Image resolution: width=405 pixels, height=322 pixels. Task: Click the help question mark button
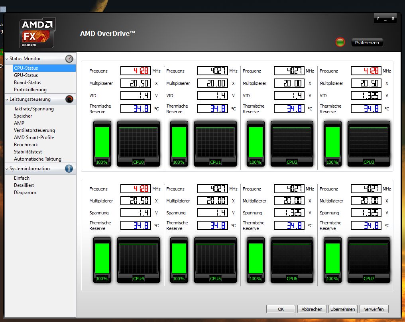click(x=377, y=18)
